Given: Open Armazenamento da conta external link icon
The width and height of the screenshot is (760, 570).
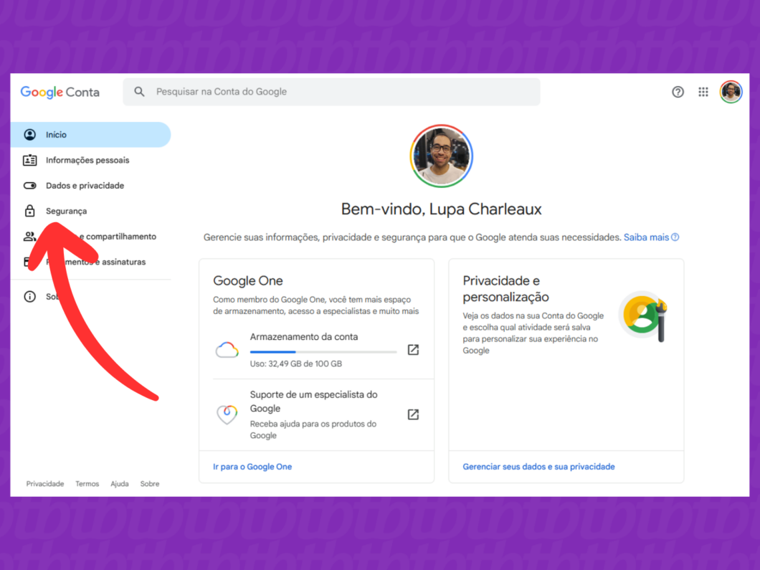Looking at the screenshot, I should tap(413, 350).
